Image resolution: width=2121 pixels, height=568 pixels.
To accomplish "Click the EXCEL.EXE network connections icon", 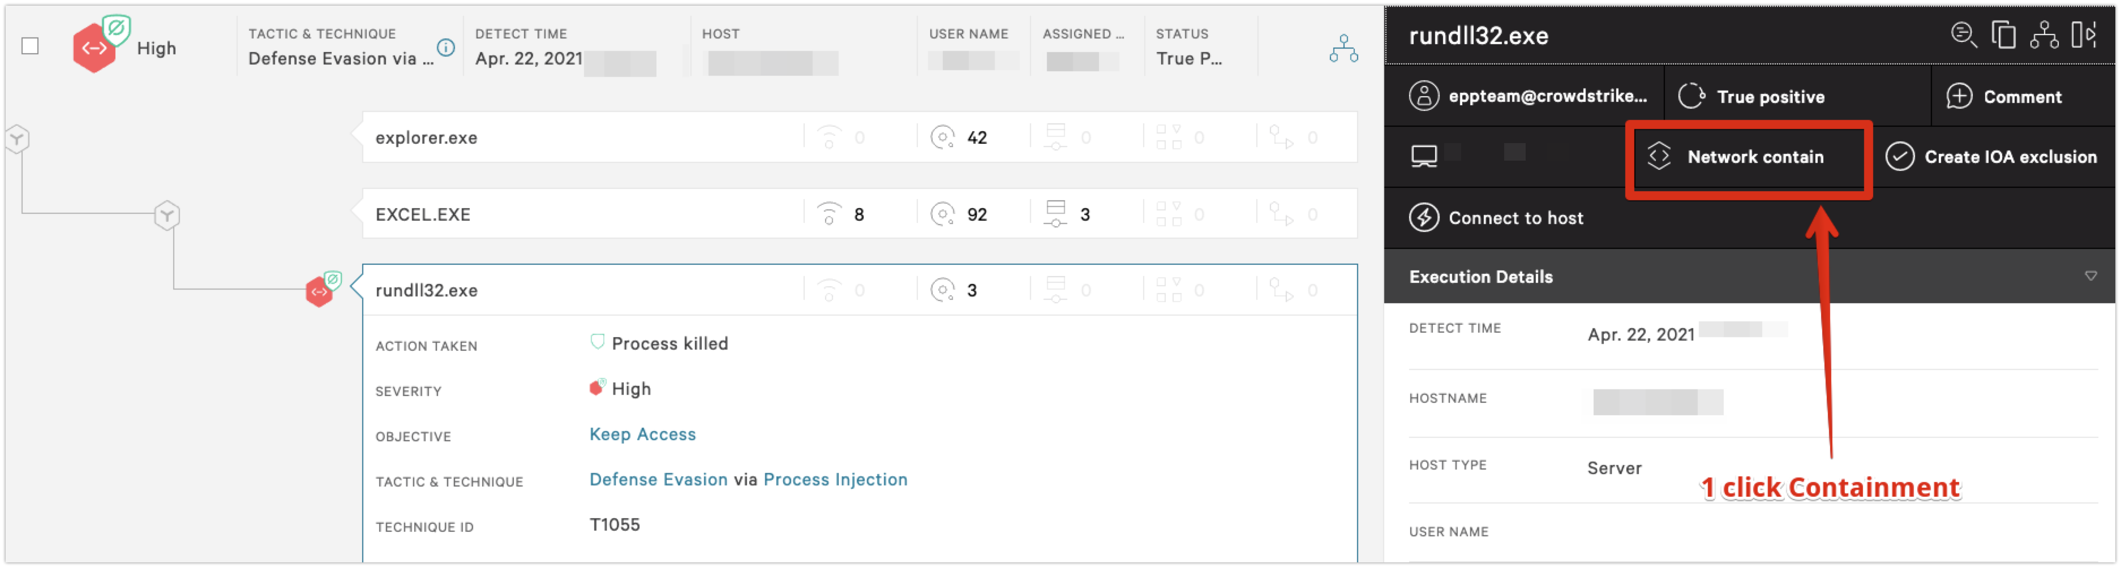I will coord(828,214).
